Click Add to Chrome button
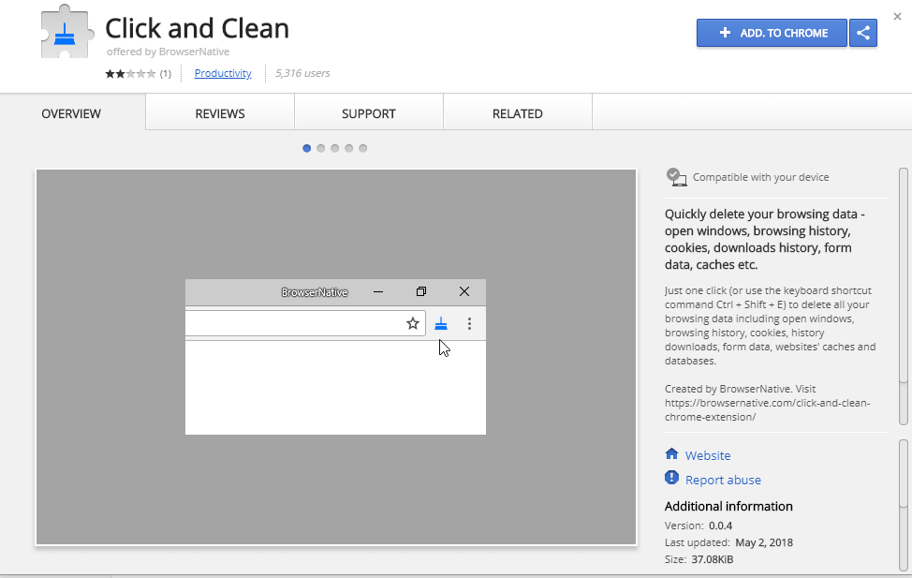Image resolution: width=912 pixels, height=578 pixels. click(x=772, y=33)
